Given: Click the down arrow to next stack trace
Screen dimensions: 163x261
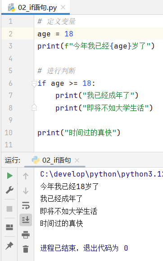Looking at the screenshot, I should click(26, 191).
